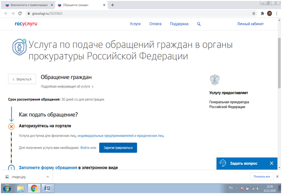Show hidden tray icons arrow
The image size is (282, 194).
click(x=237, y=189)
